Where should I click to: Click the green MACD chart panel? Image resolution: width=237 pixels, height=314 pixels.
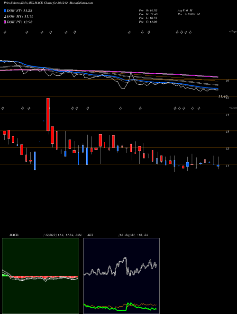point(40,276)
